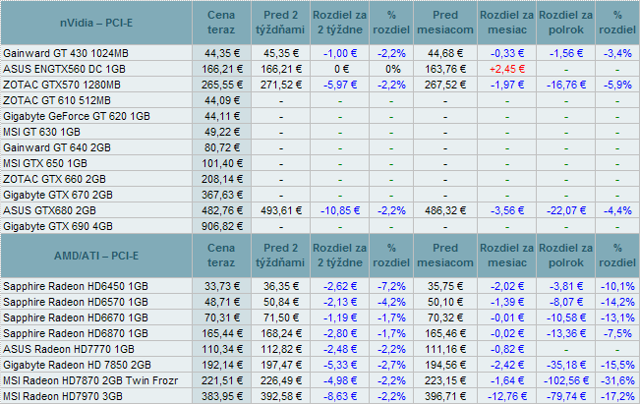
Task: Select MSI Radeon HD7870 2GB Twin Frozr
Action: click(90, 380)
